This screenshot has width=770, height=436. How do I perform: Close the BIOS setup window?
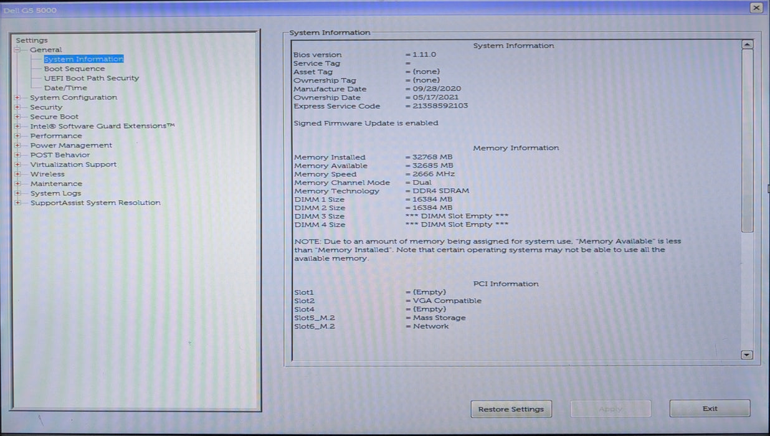click(x=756, y=7)
